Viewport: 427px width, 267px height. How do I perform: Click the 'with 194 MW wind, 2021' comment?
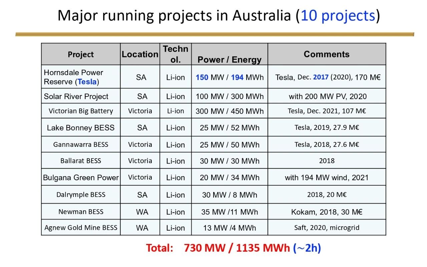327,178
